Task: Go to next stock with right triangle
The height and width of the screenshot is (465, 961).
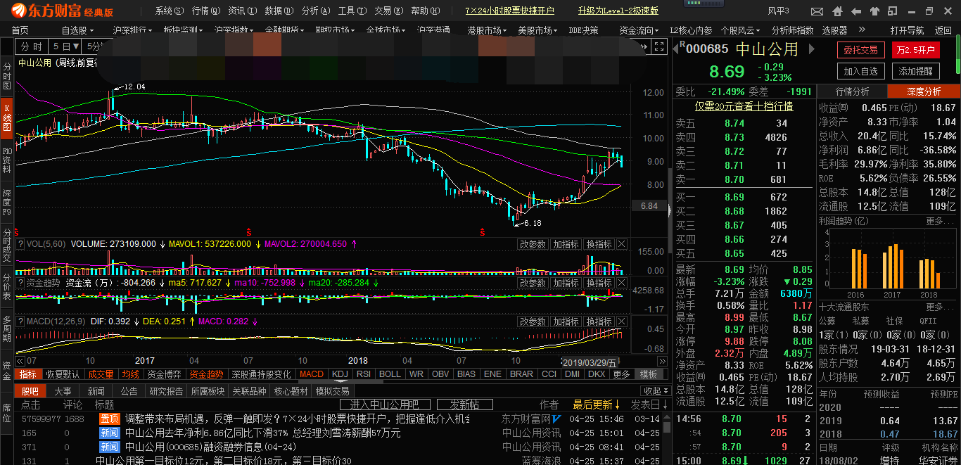Action: pyautogui.click(x=811, y=49)
